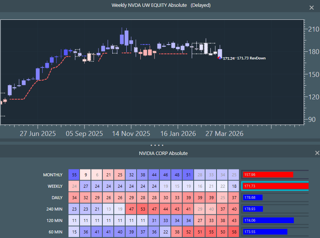
Task: Click the WEEKLY cell showing 27
Action: 86,186
